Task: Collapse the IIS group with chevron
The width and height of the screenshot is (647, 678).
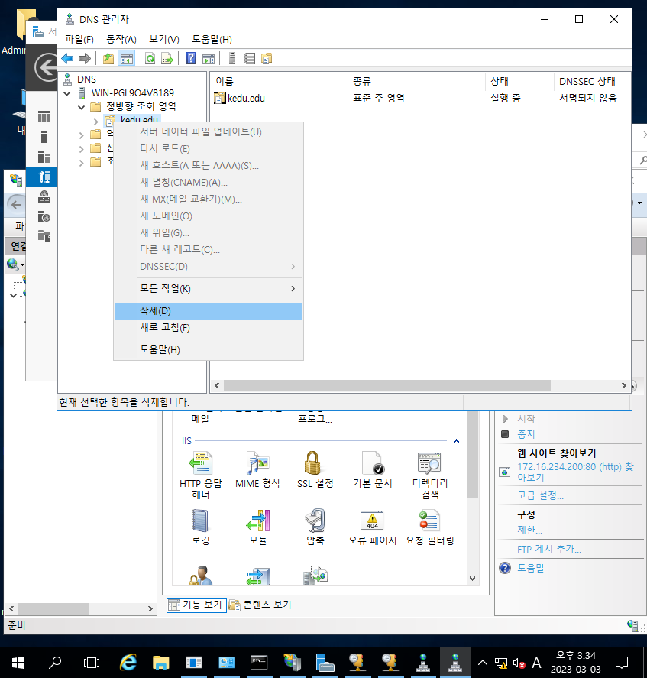Action: pos(456,441)
